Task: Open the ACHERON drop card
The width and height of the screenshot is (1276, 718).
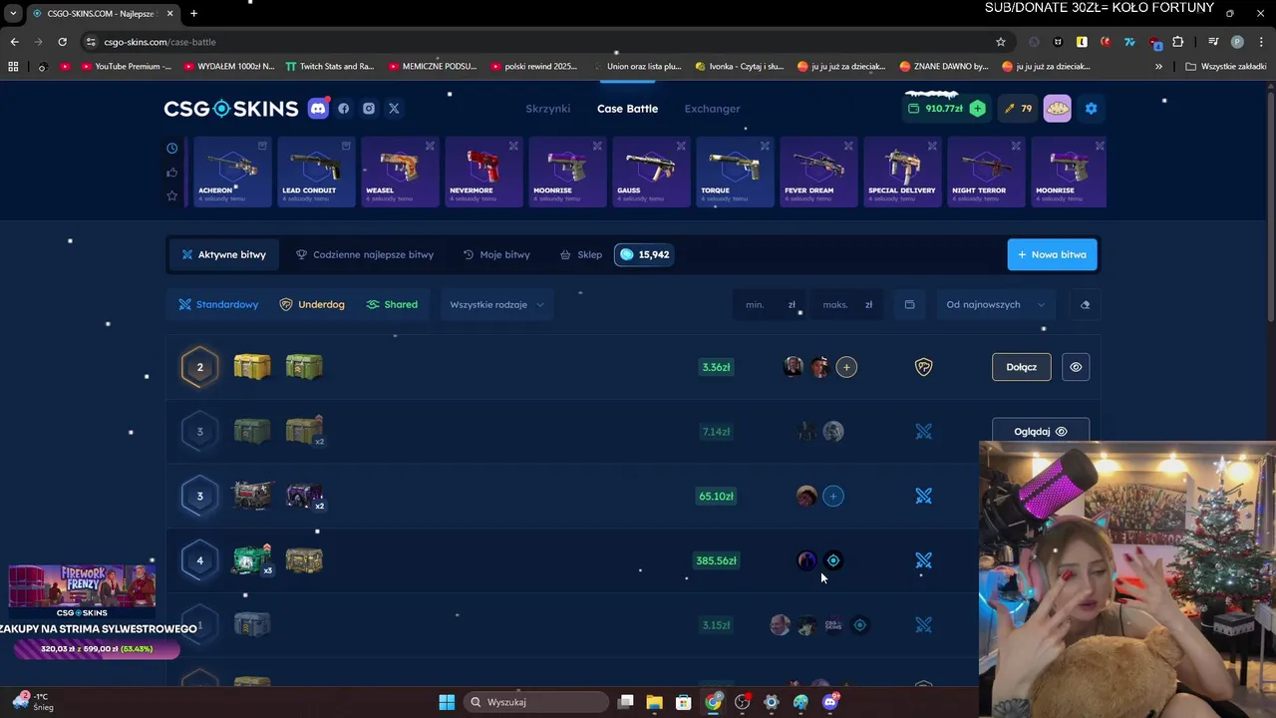Action: (232, 173)
